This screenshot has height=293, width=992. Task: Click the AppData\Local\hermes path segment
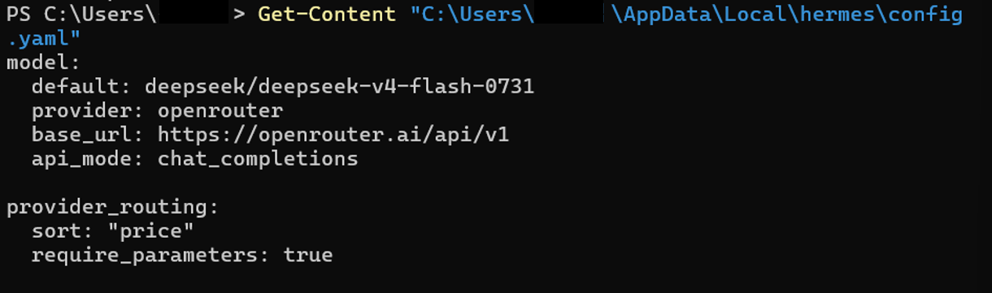click(751, 15)
